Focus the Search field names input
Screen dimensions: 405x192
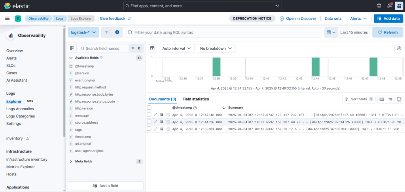coord(104,48)
